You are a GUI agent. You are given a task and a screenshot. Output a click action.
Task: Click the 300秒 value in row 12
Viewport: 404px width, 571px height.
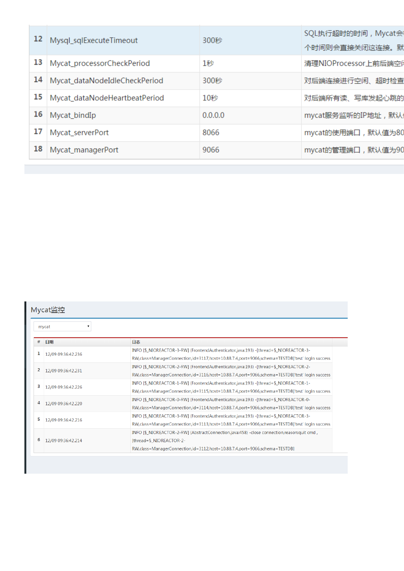point(212,40)
